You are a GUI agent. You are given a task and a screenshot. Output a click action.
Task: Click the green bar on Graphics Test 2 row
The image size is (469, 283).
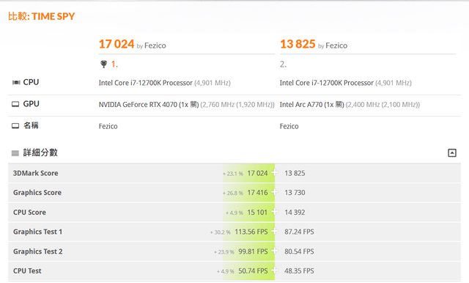click(248, 251)
